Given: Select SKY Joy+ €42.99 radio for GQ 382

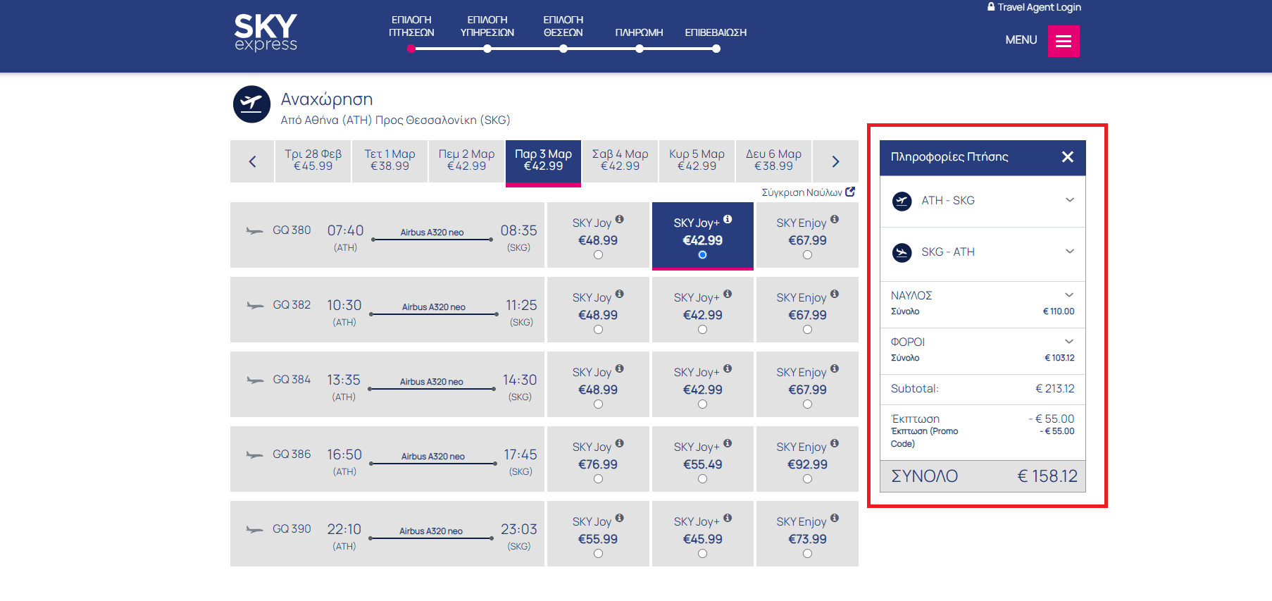Looking at the screenshot, I should (702, 330).
